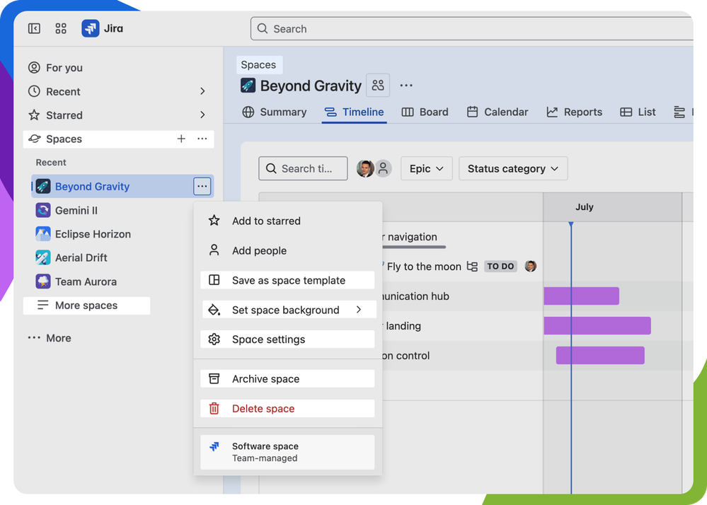Select Add to starred menu item
The image size is (707, 505).
click(287, 221)
